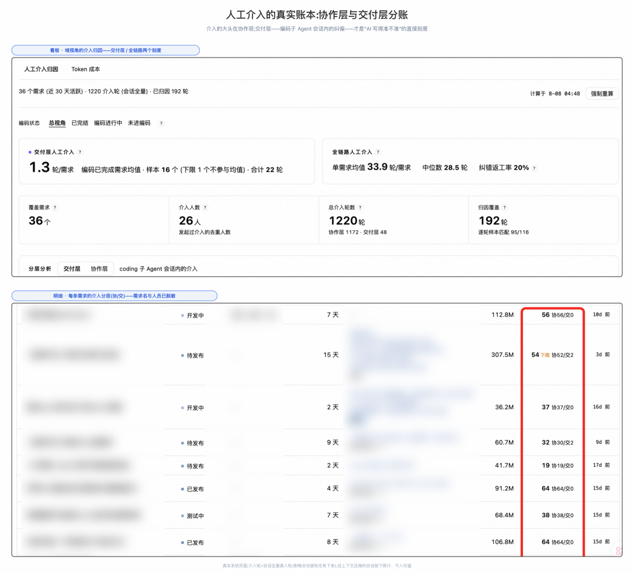Click the 37 协37/交0 intervention cell
The width and height of the screenshot is (634, 573).
[x=558, y=407]
